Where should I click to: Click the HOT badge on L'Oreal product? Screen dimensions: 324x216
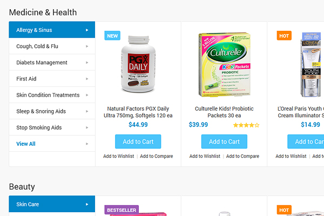284,36
